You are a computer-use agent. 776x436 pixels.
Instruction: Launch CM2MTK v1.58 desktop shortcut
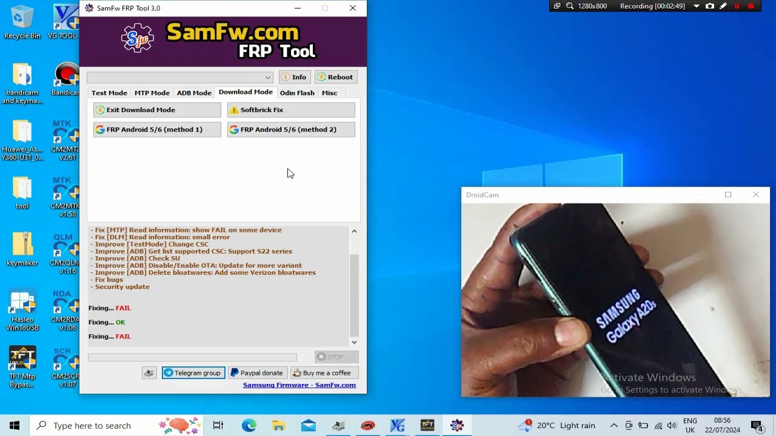(x=65, y=197)
